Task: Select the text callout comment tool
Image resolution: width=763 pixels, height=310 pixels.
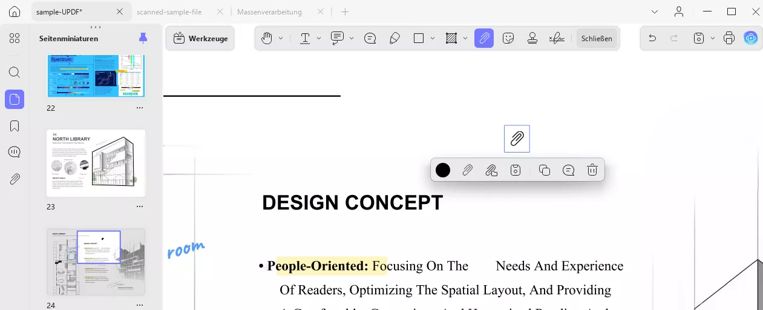Action: 338,38
